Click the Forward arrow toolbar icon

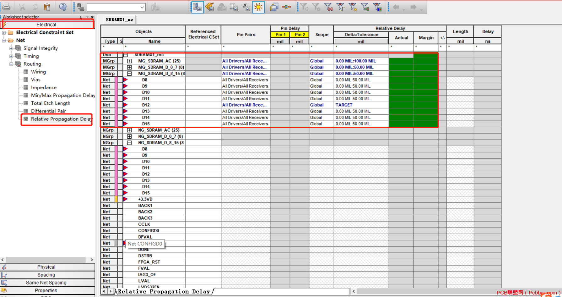413,7
